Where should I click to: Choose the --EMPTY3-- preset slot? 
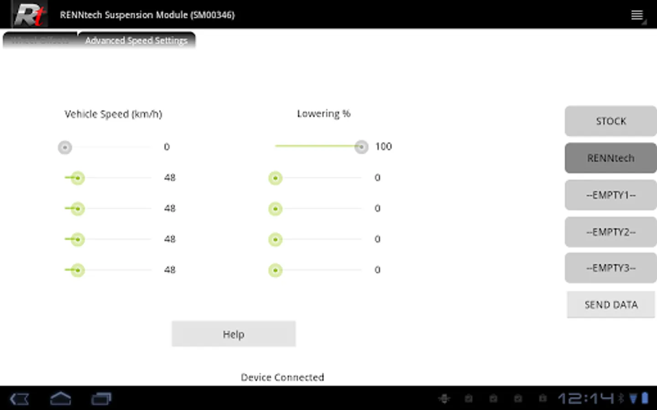pos(611,268)
